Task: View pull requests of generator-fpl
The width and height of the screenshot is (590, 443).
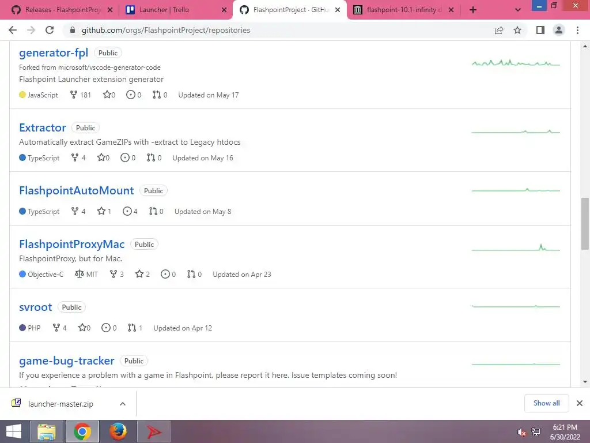Action: [x=160, y=95]
